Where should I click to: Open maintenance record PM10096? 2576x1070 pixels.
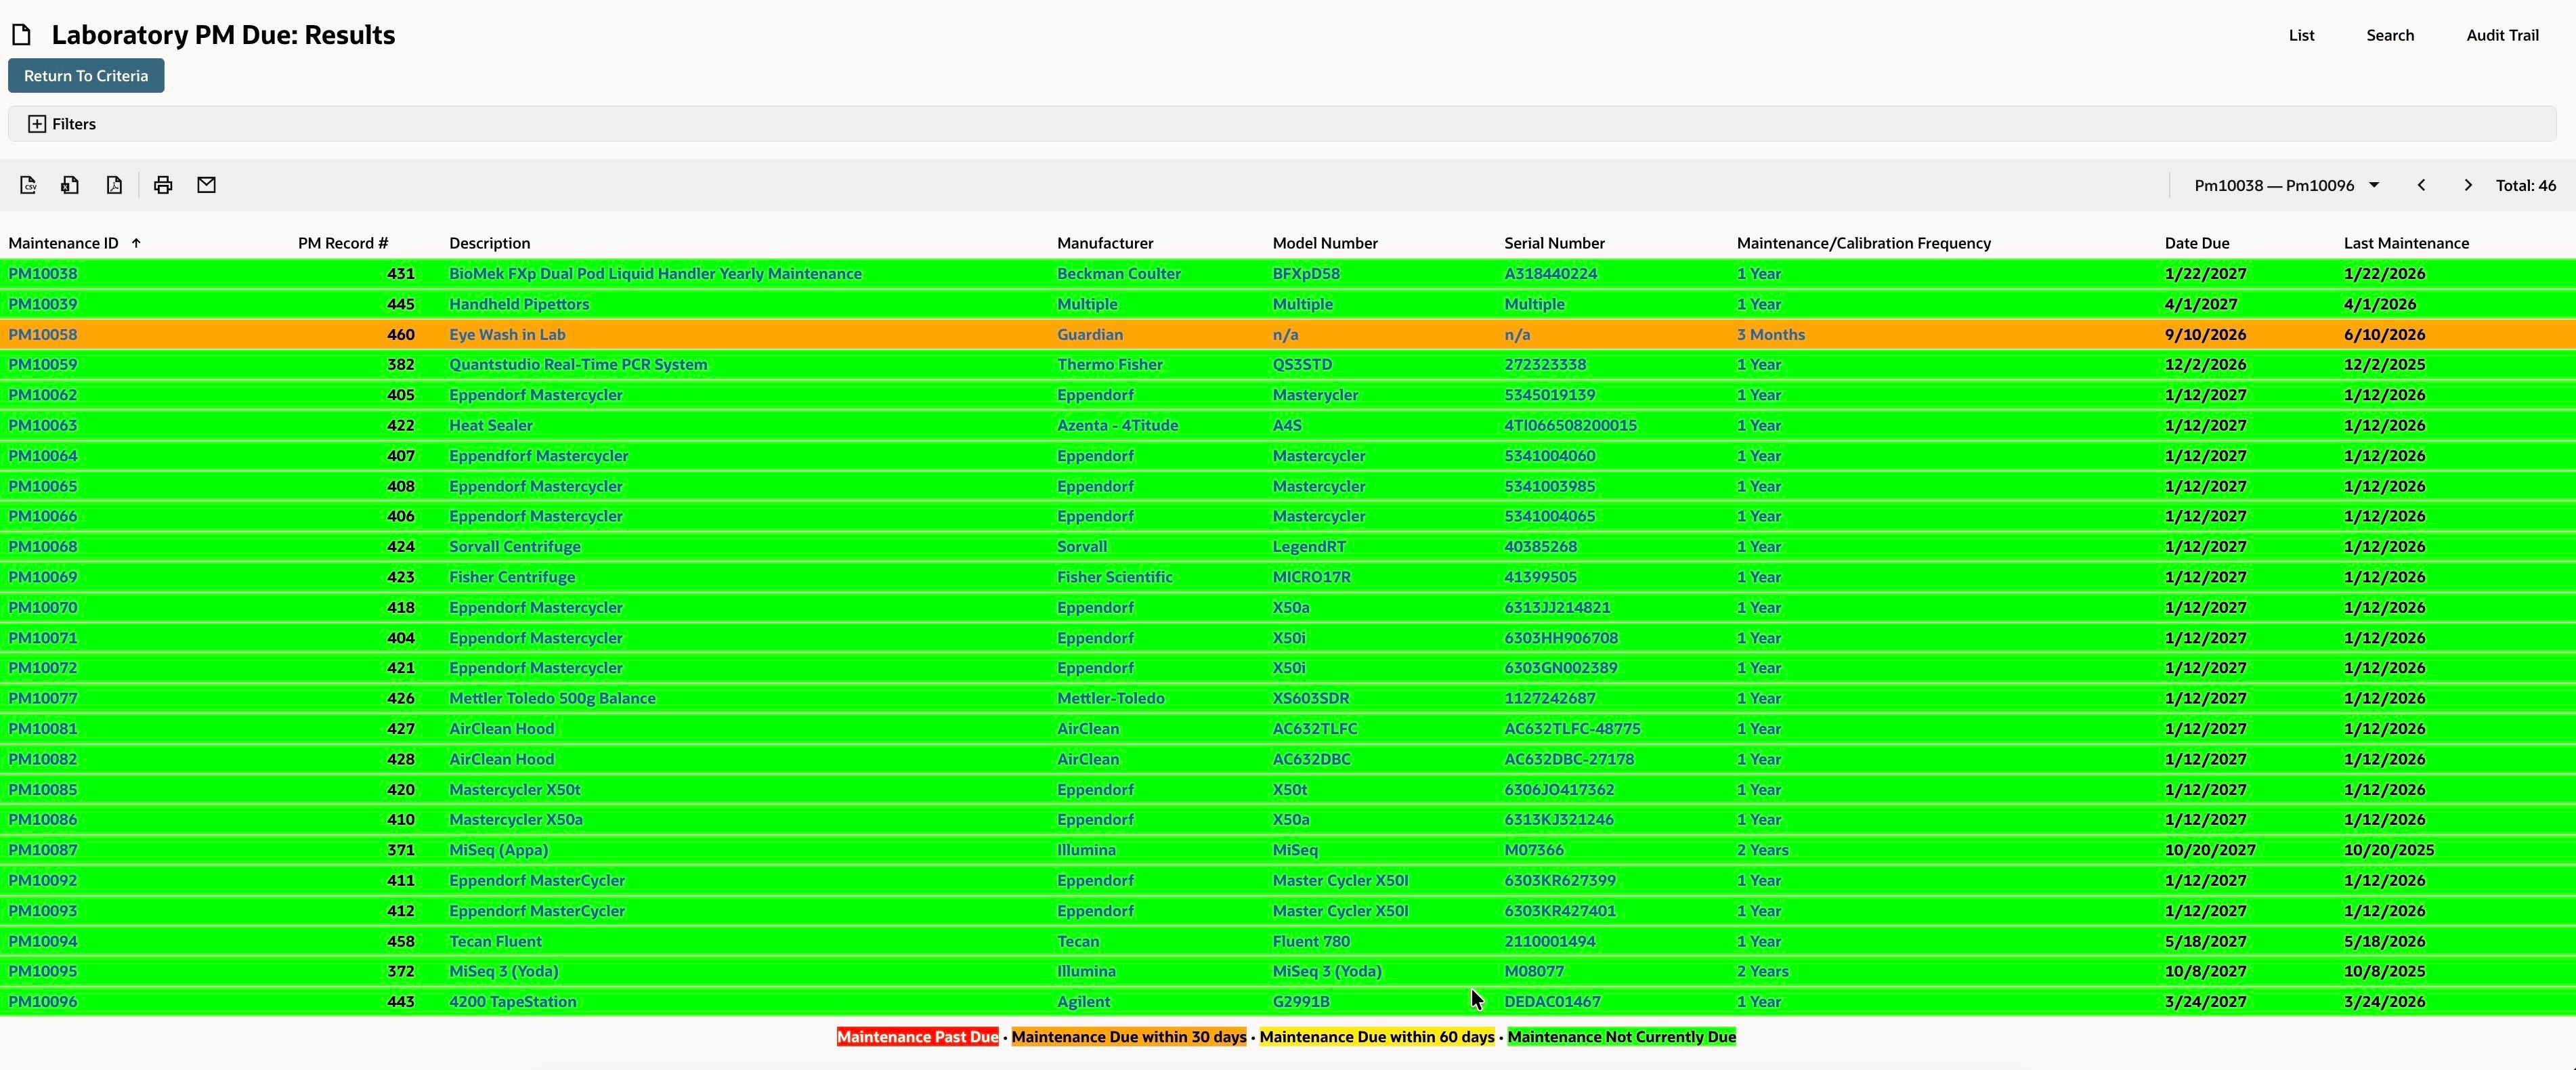[x=43, y=1001]
